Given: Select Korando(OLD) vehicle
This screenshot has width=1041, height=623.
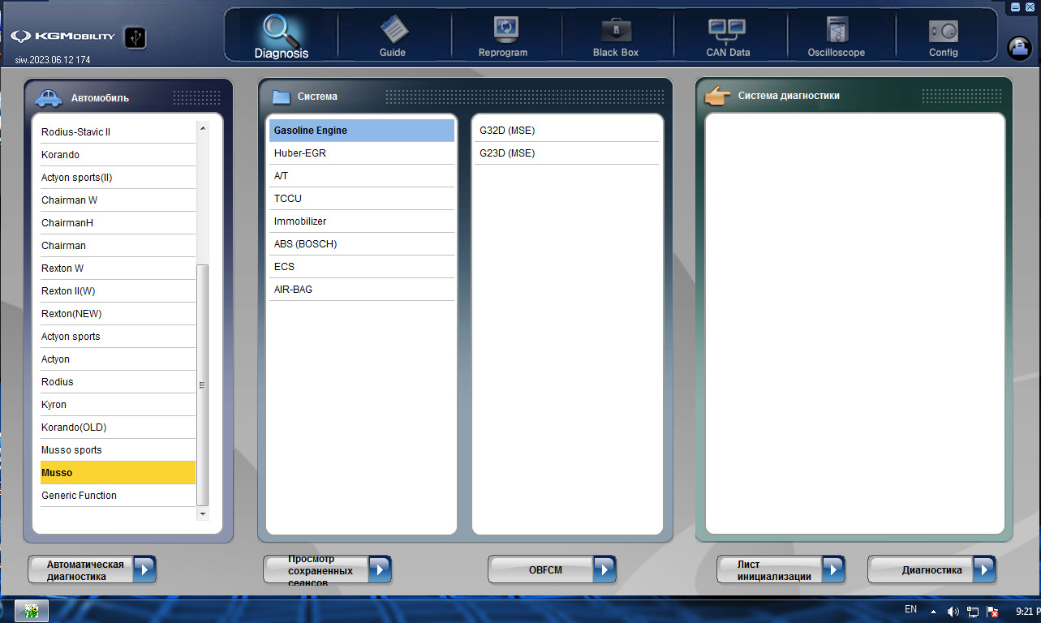Looking at the screenshot, I should click(118, 427).
